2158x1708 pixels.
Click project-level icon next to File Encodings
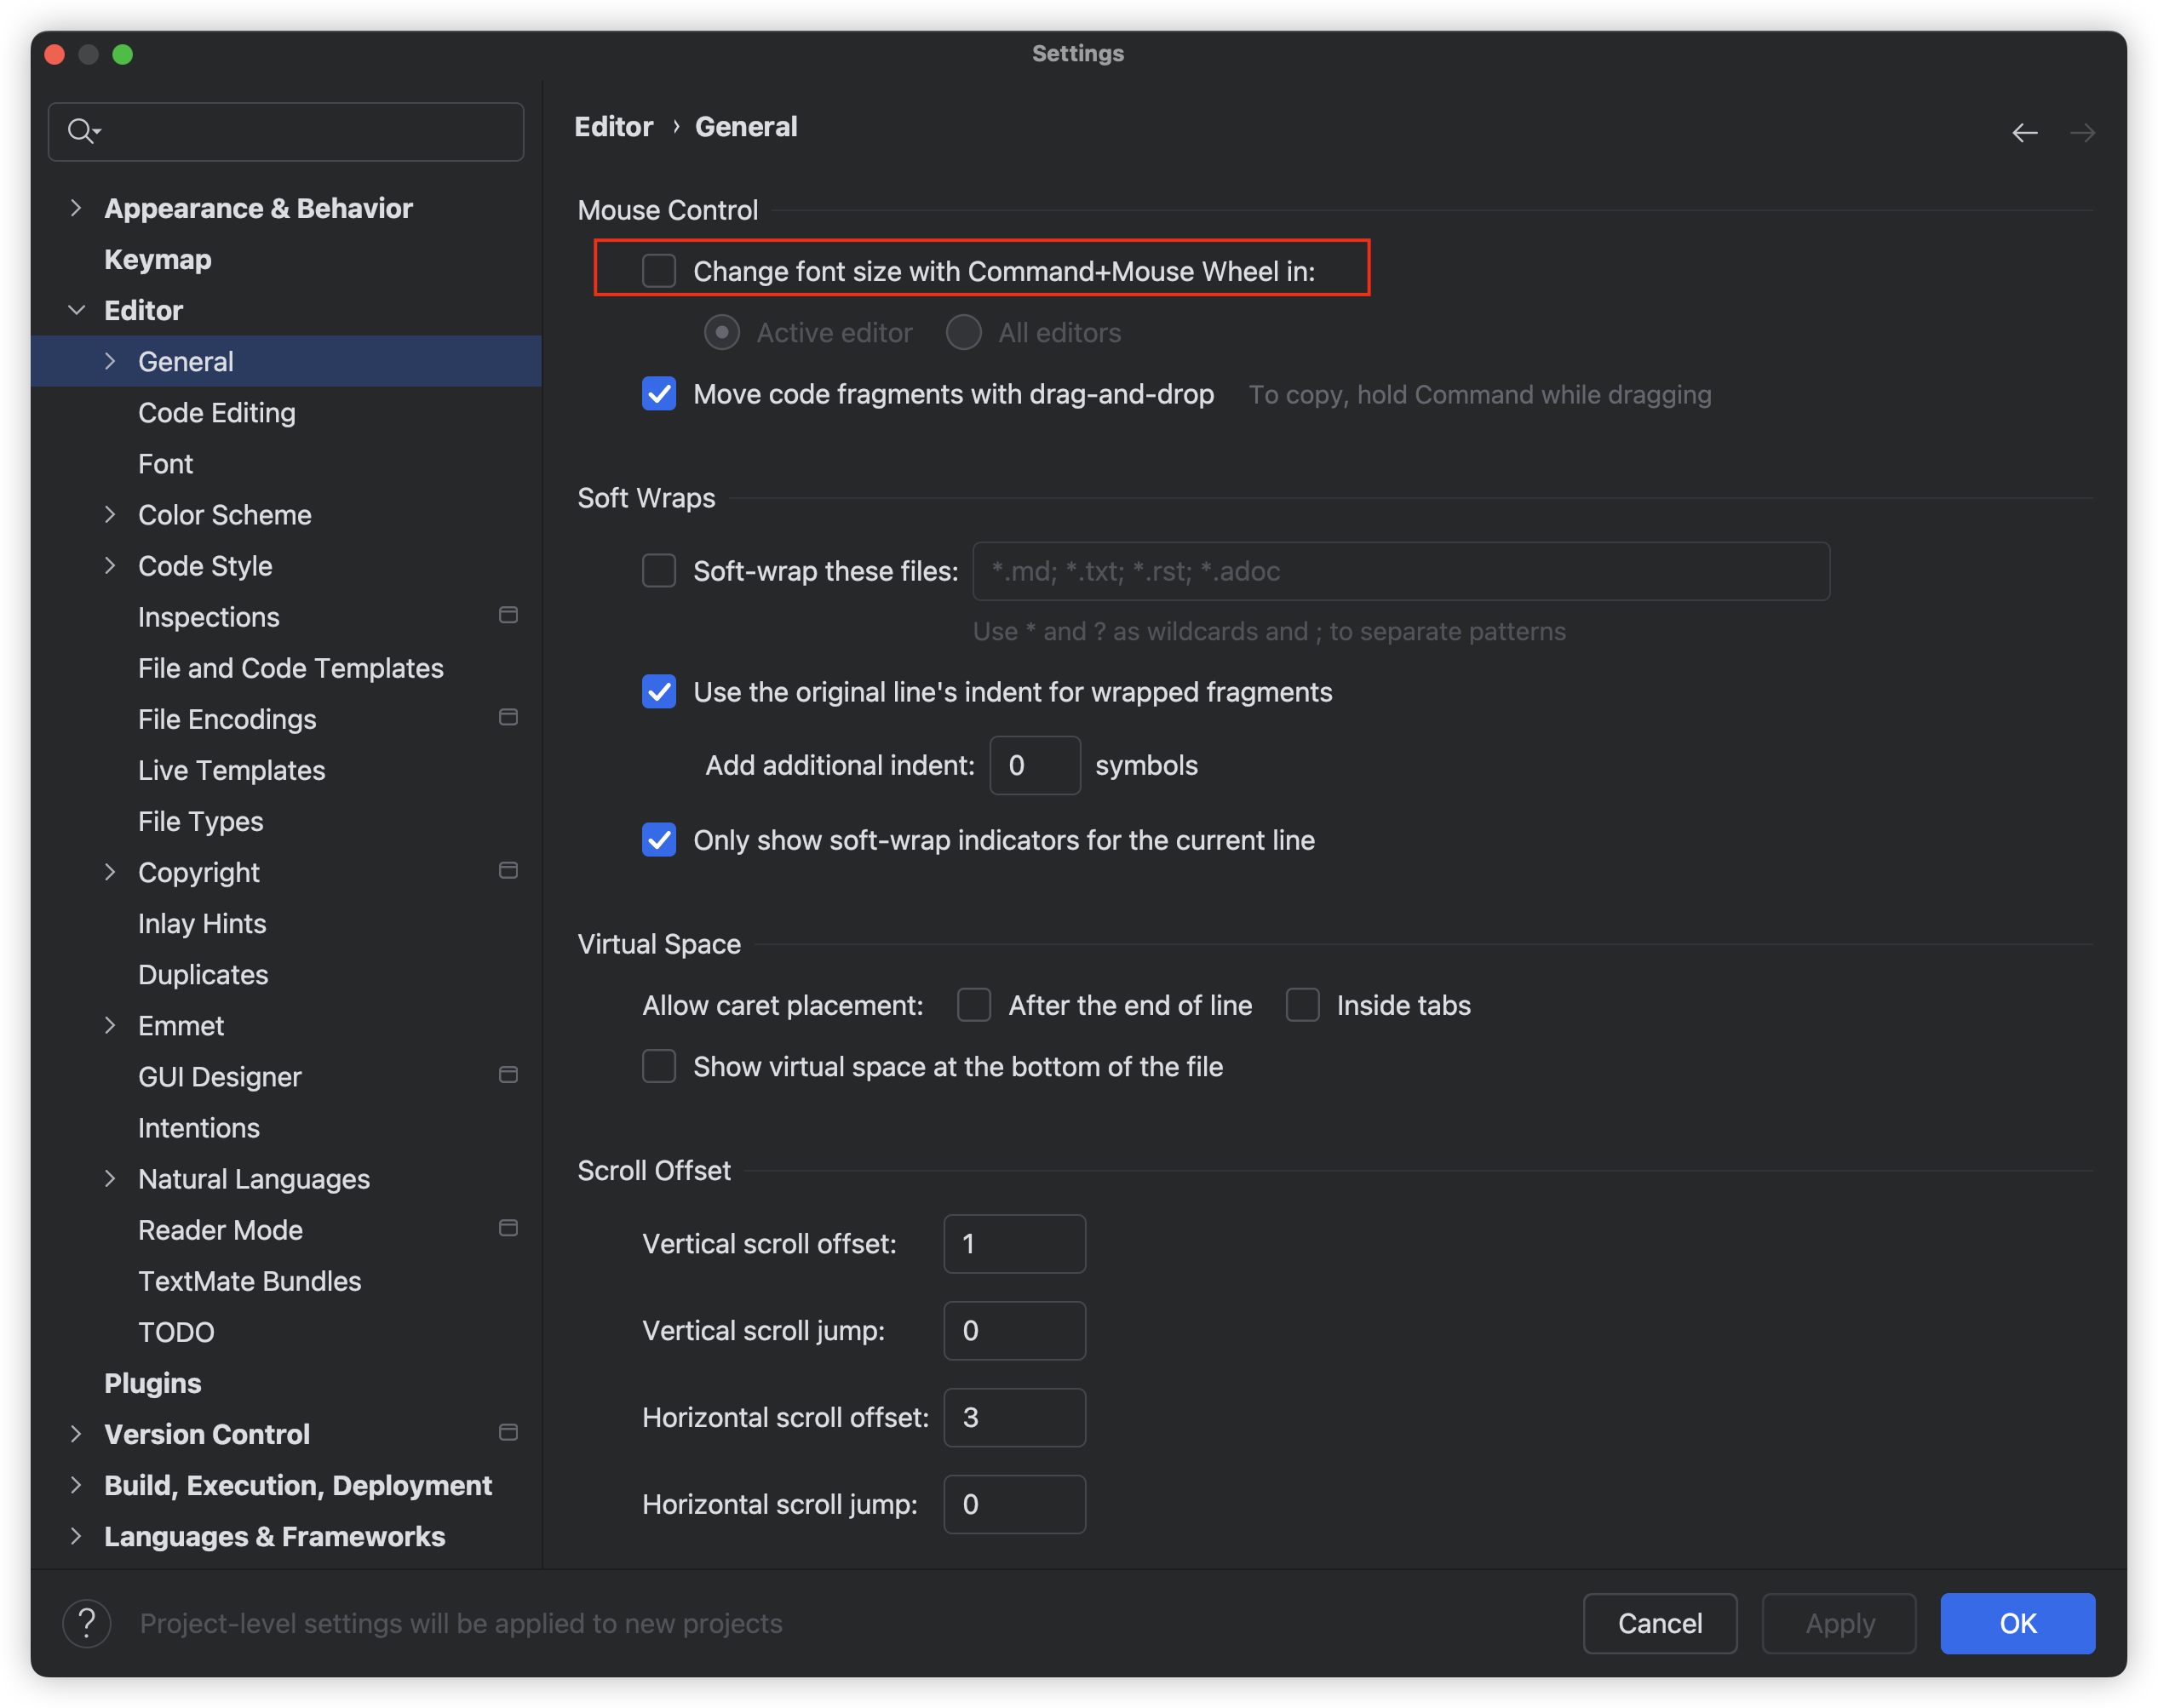pyautogui.click(x=508, y=718)
